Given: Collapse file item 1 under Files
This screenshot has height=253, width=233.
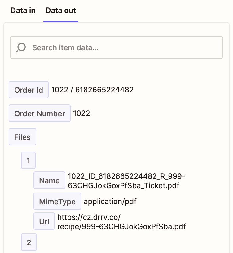Looking at the screenshot, I should coord(29,161).
